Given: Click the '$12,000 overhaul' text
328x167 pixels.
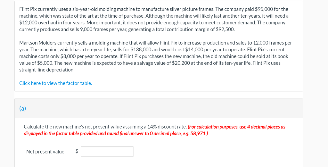Looking at the screenshot, I should [36, 23].
